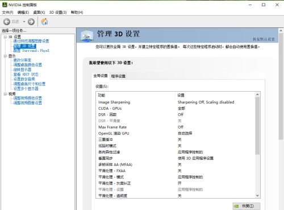Viewport: 284px width, 210px height.
Task: Click the settings list scroll-down arrow
Action: (257, 195)
